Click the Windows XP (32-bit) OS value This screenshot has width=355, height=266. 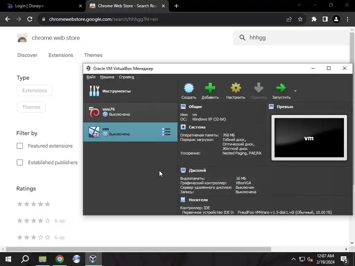(209, 119)
